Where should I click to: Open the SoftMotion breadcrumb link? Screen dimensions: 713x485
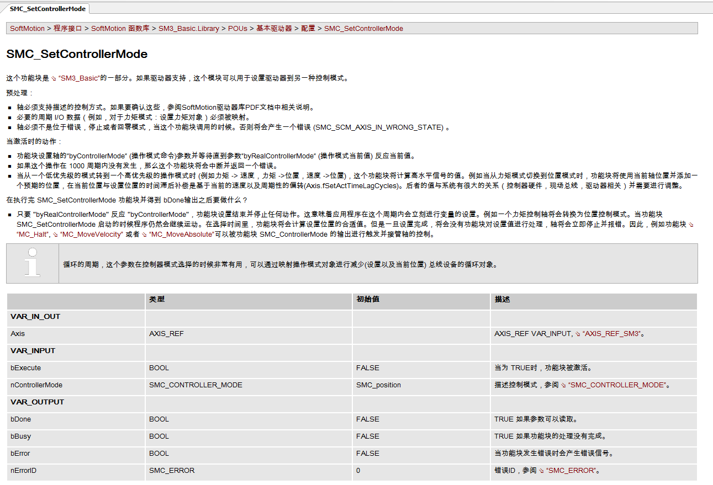[27, 28]
